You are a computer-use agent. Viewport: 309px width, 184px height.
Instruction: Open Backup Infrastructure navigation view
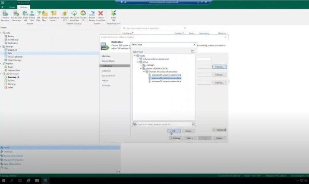[13, 156]
